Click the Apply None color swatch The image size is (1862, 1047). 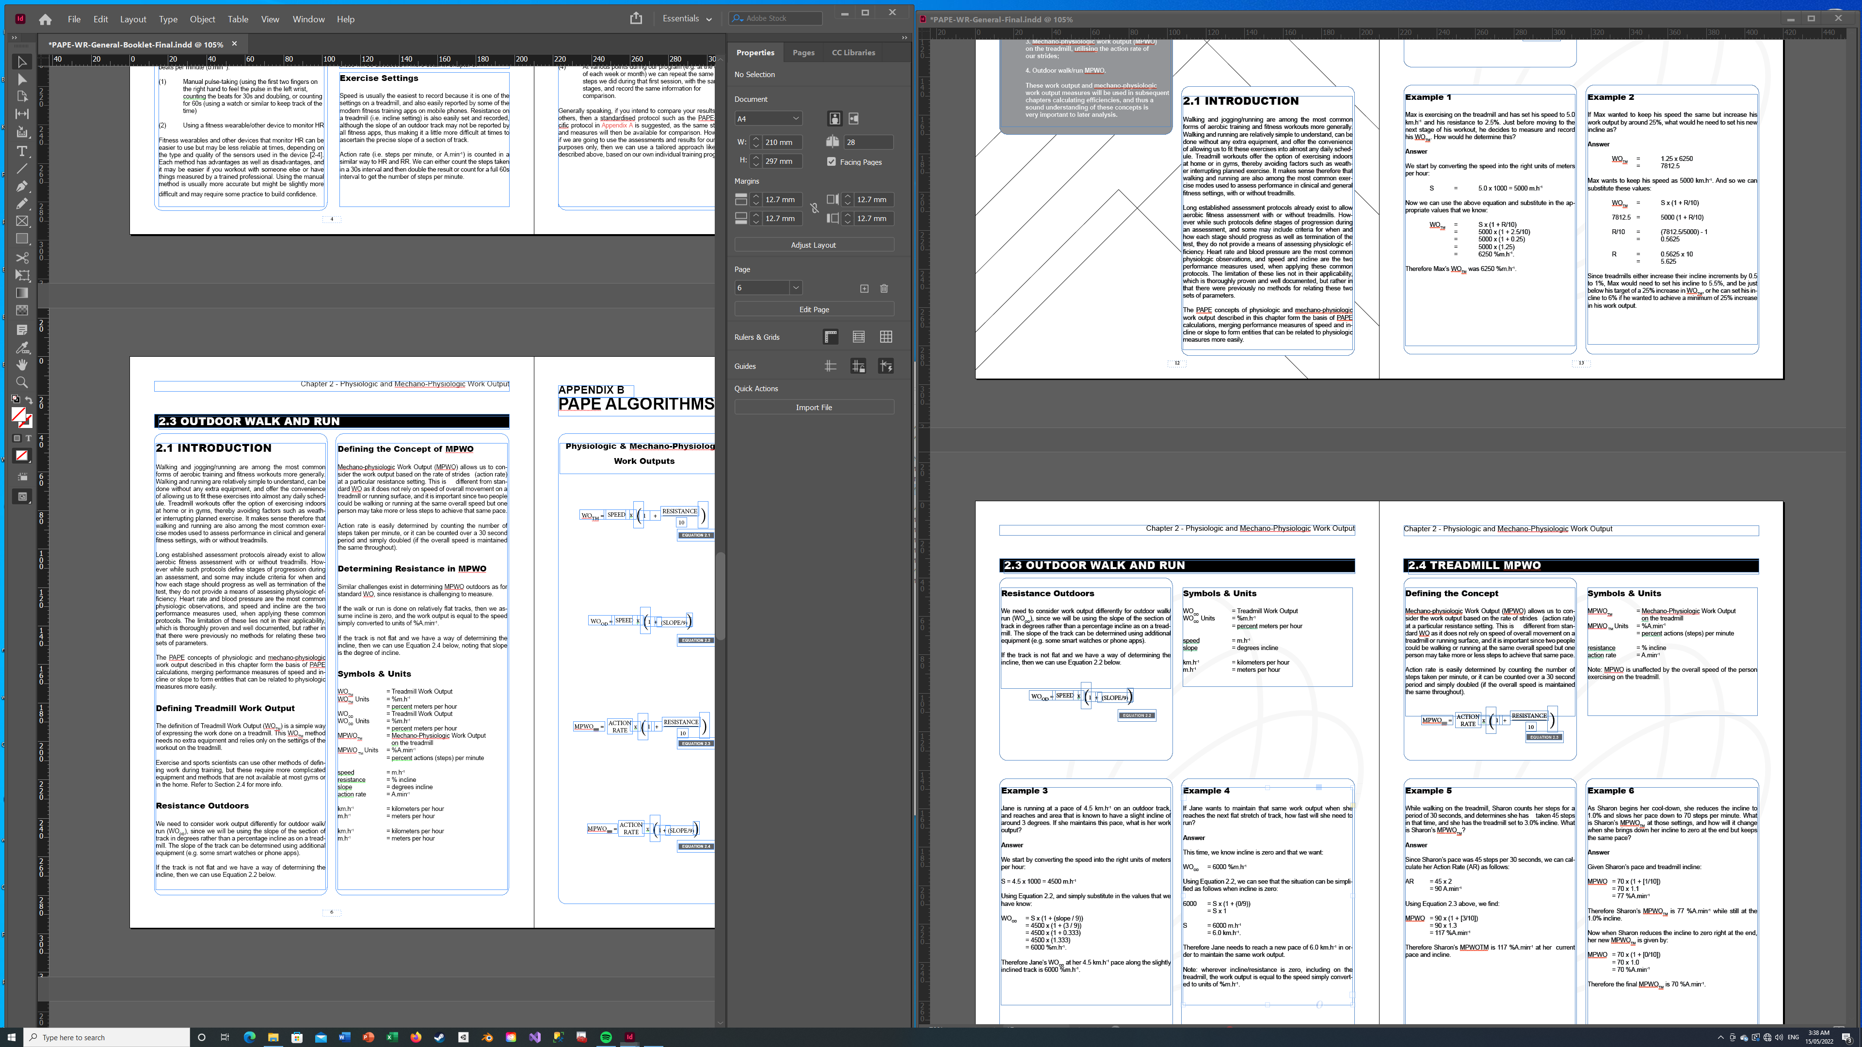(x=22, y=456)
